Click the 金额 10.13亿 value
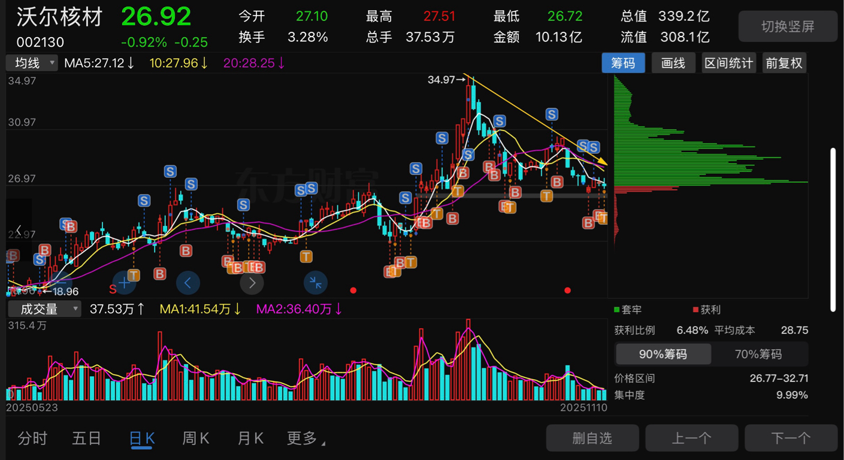 (558, 37)
